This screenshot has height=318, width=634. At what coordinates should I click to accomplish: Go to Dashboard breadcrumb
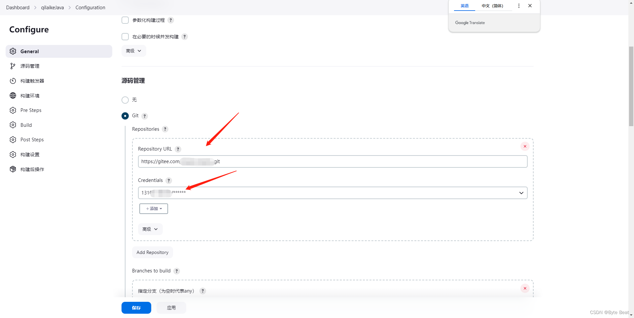tap(18, 7)
